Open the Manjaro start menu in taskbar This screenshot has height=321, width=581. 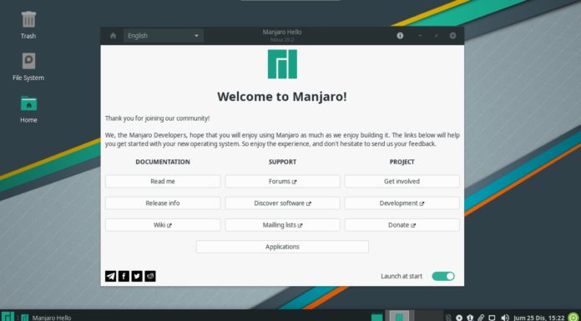(8, 317)
